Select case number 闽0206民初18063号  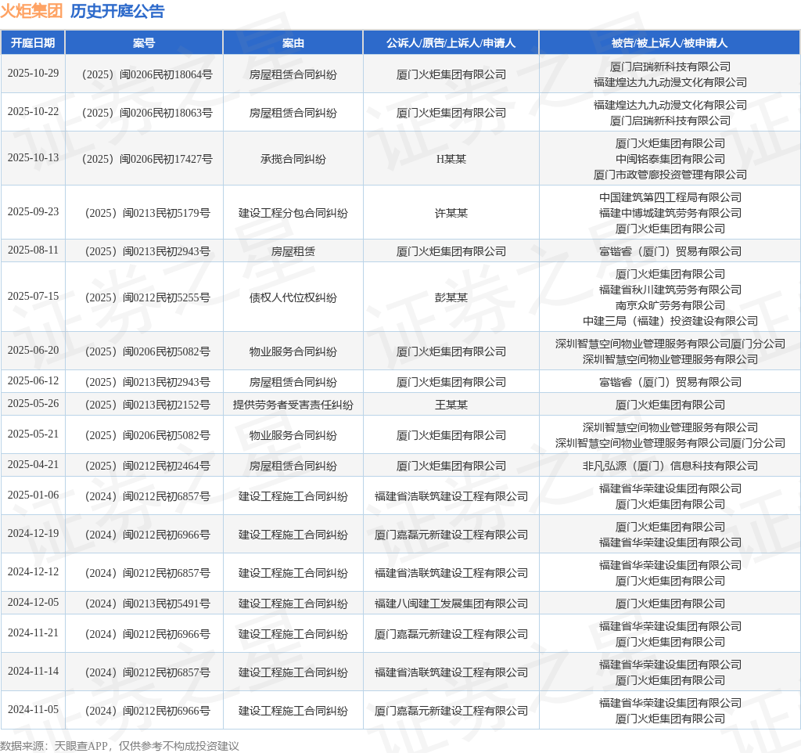tap(147, 113)
